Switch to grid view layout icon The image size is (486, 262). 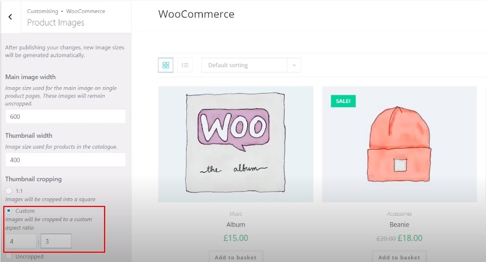coord(166,65)
